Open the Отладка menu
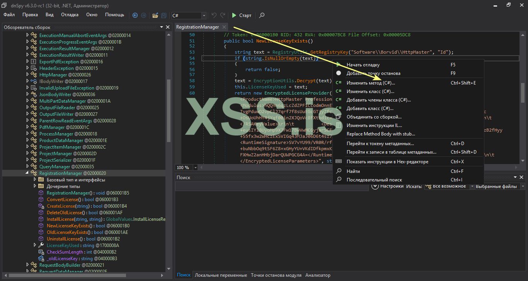 (x=70, y=15)
